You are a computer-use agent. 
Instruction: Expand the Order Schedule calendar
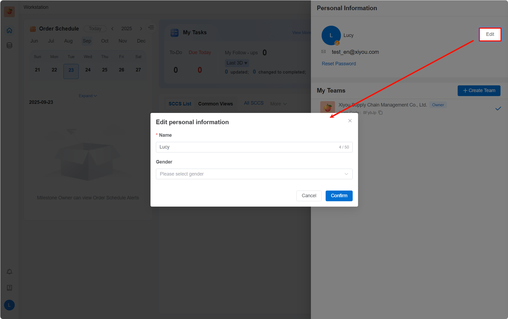(x=88, y=96)
